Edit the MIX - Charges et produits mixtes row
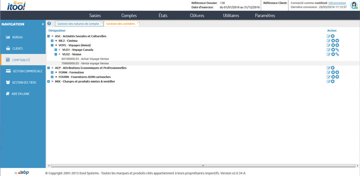The width and height of the screenshot is (360, 176). pos(328,81)
